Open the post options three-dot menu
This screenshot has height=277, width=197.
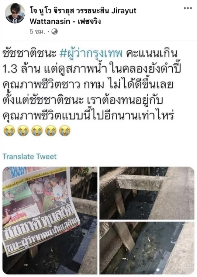click(x=188, y=8)
